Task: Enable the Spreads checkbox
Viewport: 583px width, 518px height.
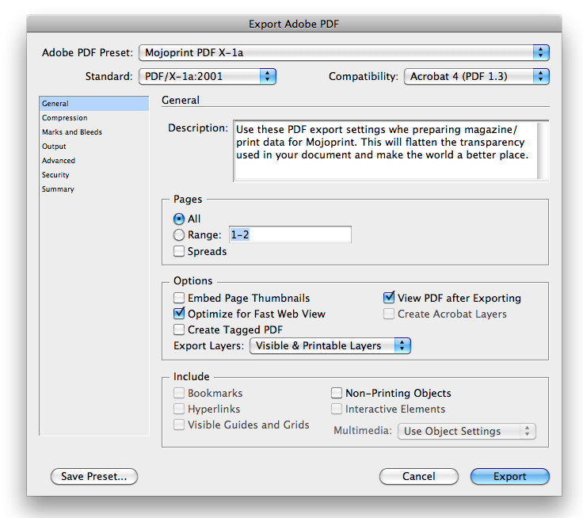Action: point(179,252)
